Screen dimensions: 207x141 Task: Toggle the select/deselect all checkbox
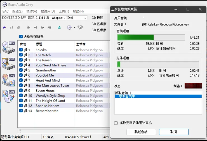click(21, 37)
